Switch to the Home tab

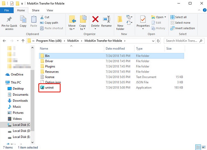point(21,10)
